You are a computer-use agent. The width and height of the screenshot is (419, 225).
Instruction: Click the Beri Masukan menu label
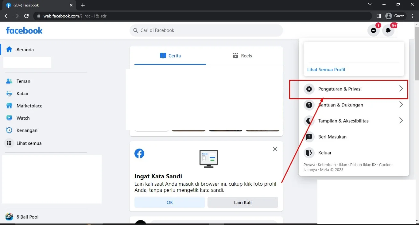point(332,137)
